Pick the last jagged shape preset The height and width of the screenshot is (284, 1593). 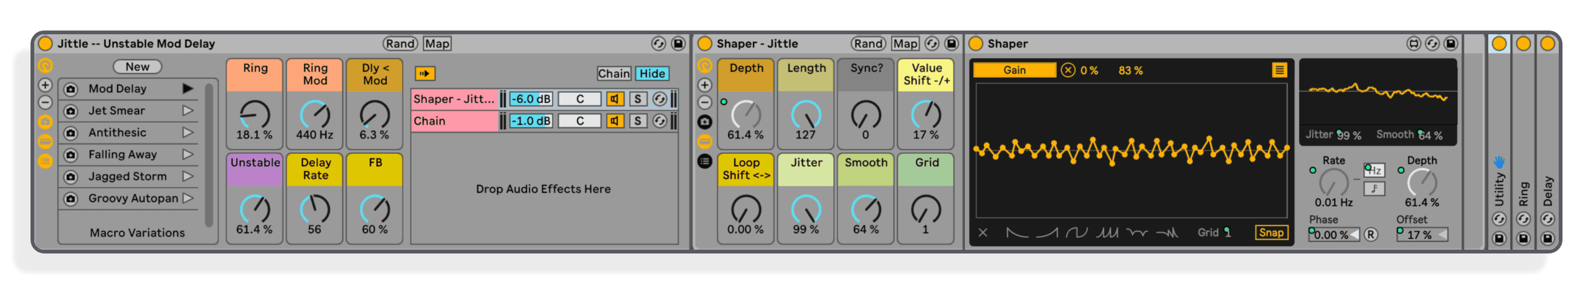(1167, 233)
